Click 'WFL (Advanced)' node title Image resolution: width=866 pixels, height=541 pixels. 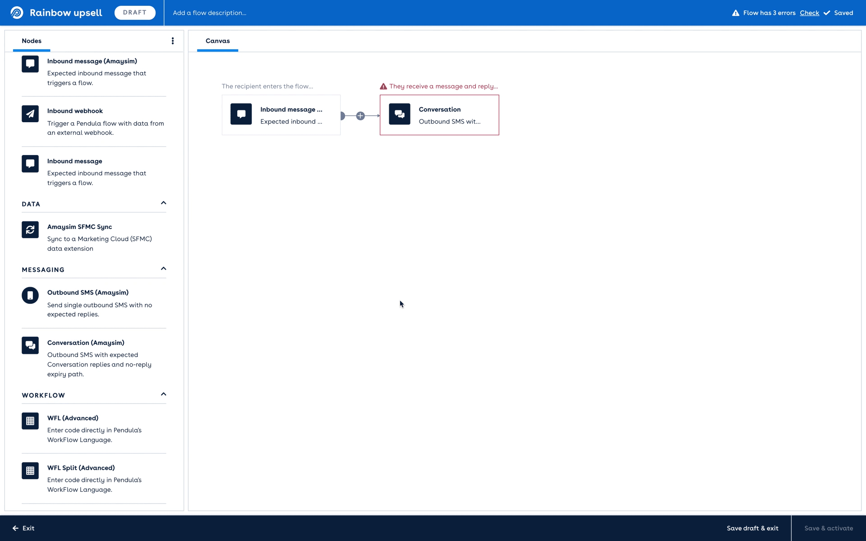tap(73, 418)
